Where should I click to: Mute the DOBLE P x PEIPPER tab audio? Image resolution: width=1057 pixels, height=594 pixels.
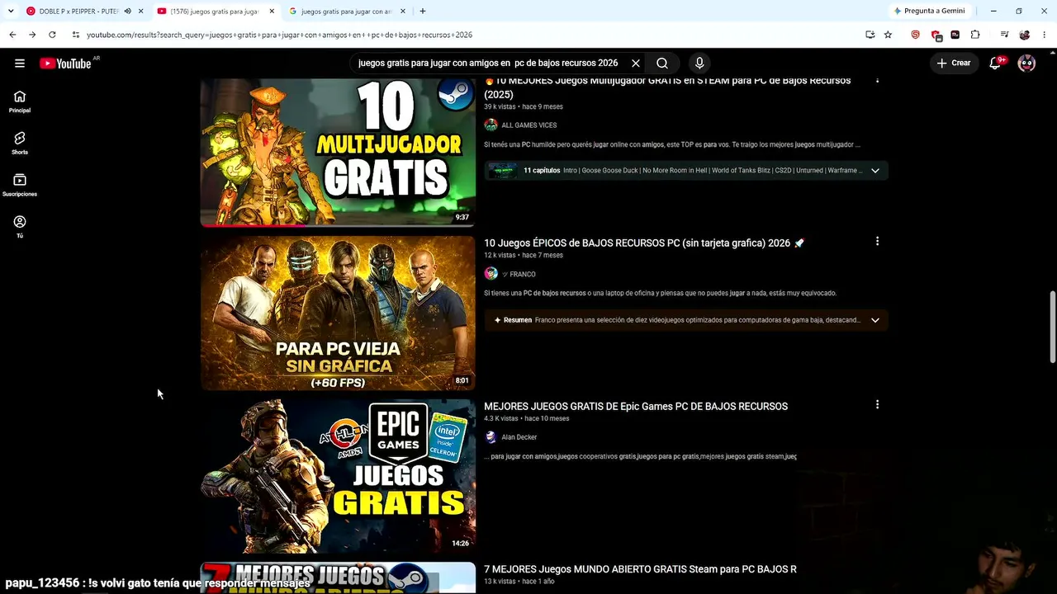coord(127,11)
